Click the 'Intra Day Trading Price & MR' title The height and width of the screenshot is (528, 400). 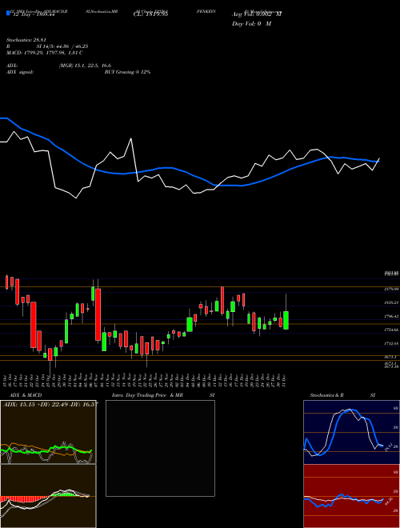[x=147, y=395]
